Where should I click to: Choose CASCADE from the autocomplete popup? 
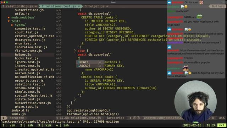(x=90, y=66)
